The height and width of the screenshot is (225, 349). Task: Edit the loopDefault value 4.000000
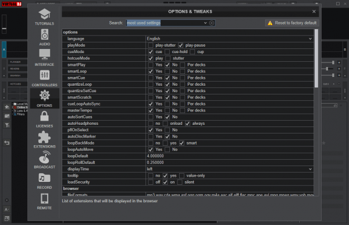230,156
